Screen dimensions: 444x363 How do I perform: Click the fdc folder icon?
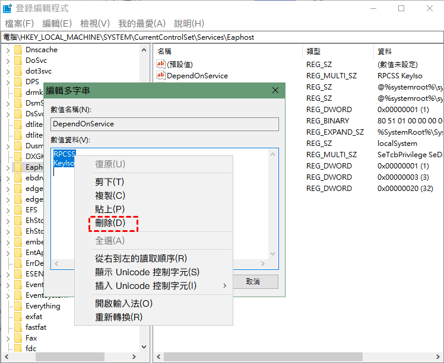18,348
